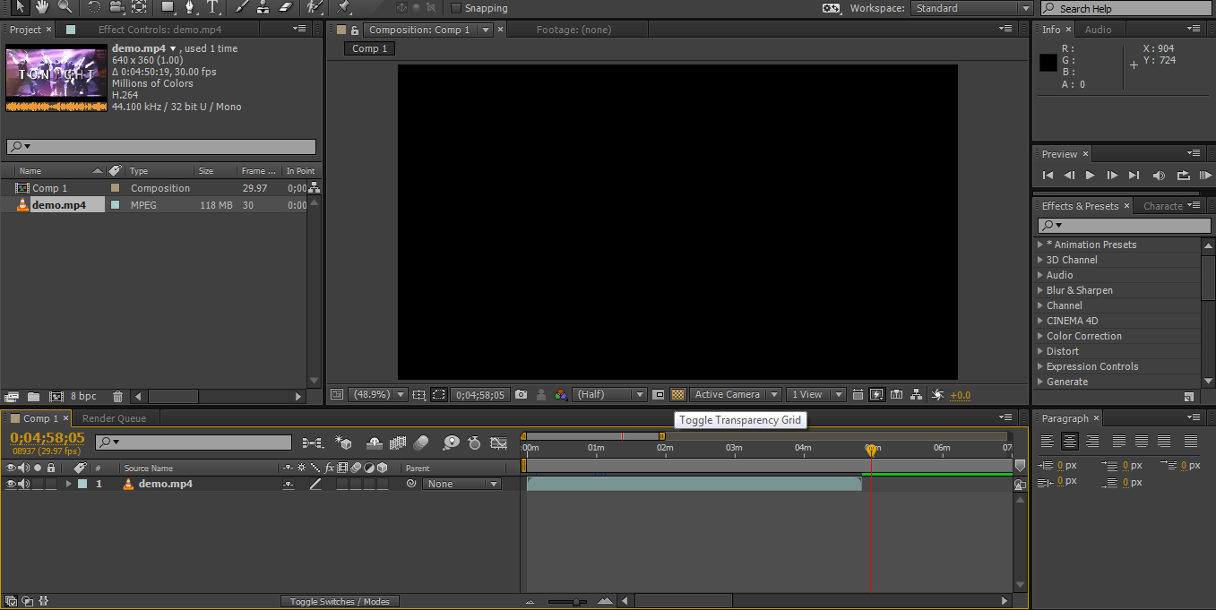Open the composition flowchart icon in viewer
This screenshot has width=1216, height=610.
pyautogui.click(x=917, y=394)
